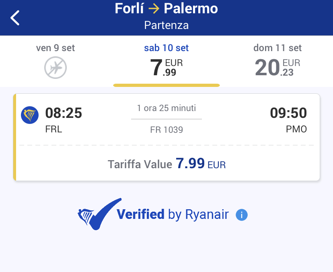Click the 09:50 arrival time
This screenshot has height=272, width=333.
click(x=288, y=113)
